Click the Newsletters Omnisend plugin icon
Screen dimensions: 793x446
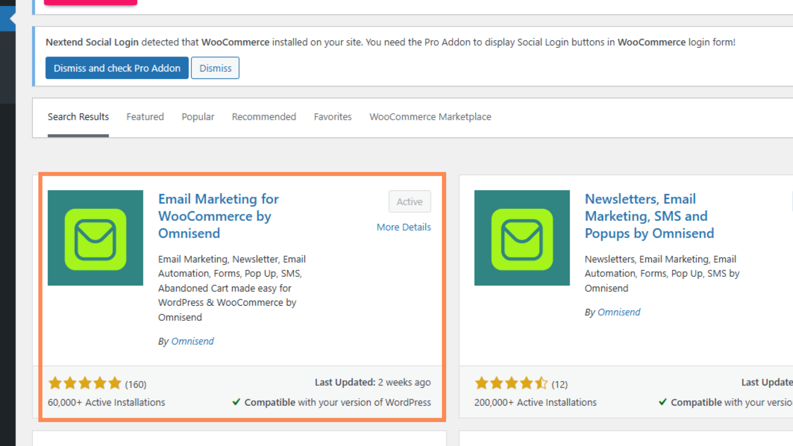pyautogui.click(x=522, y=238)
